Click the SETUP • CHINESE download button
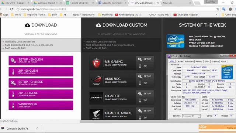Screen dimensions: 236x133 pos(41,83)
